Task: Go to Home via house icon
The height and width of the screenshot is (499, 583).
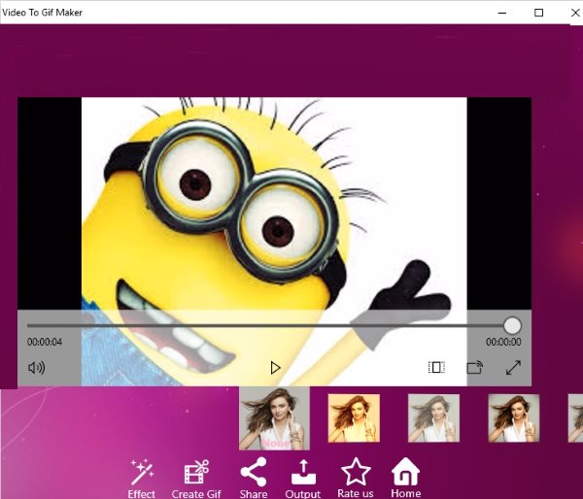Action: [405, 472]
